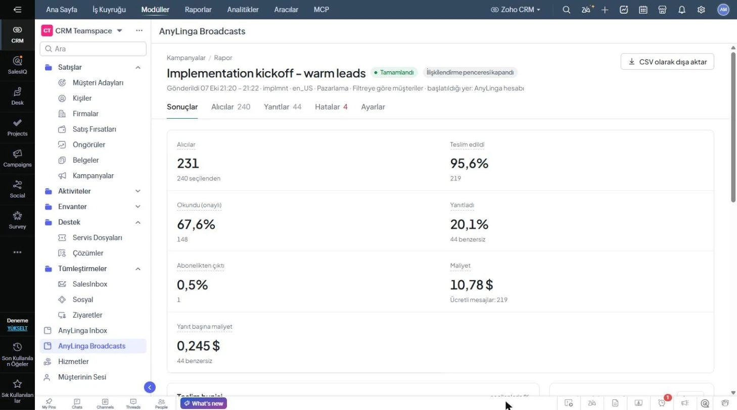Click the What's new button
Image resolution: width=737 pixels, height=410 pixels.
pyautogui.click(x=204, y=403)
